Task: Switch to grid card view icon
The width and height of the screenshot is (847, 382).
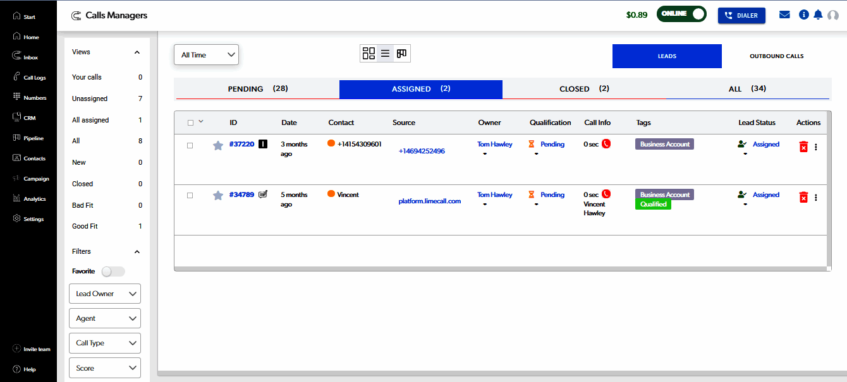Action: pyautogui.click(x=369, y=54)
